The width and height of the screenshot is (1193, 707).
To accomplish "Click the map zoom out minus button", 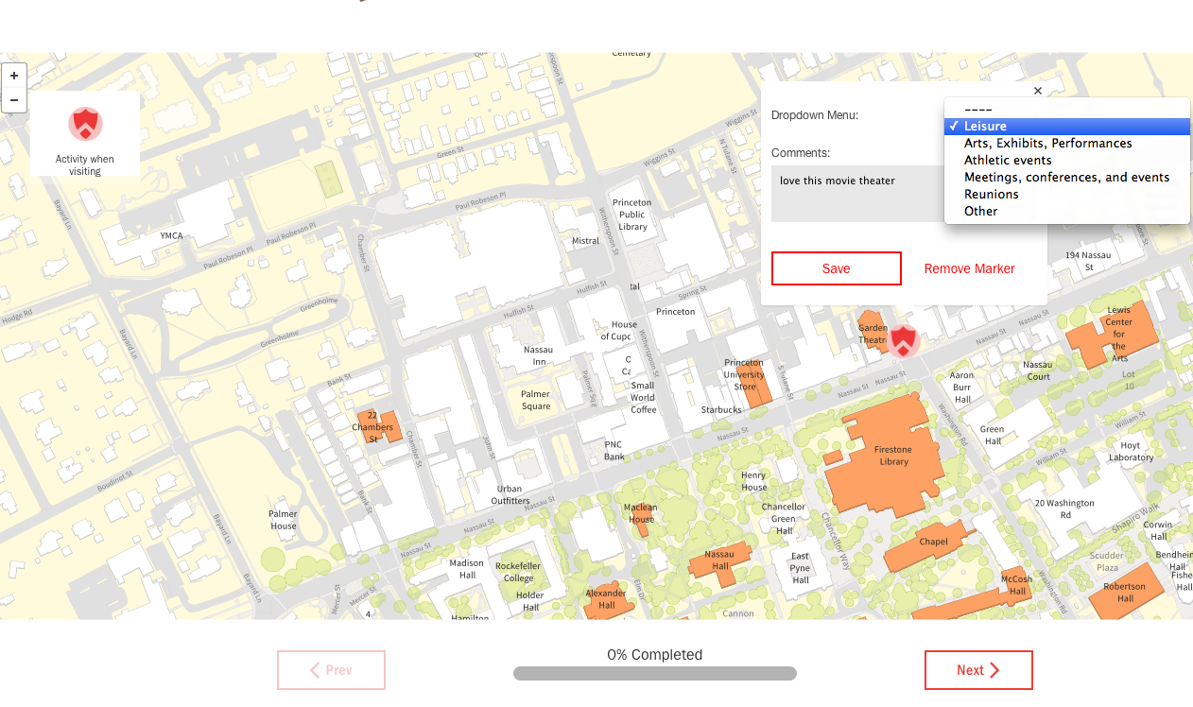I will (x=14, y=100).
